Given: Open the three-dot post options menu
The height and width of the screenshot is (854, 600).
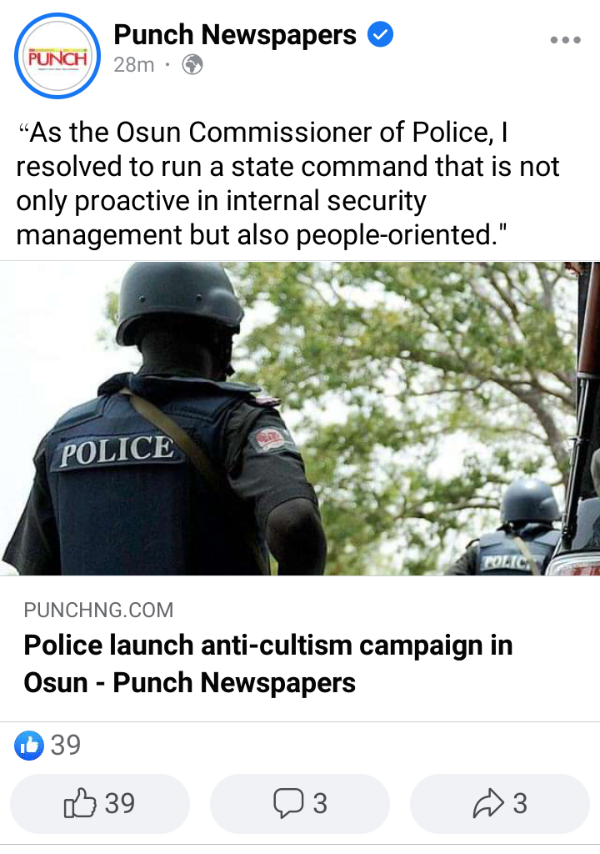Looking at the screenshot, I should point(565,40).
